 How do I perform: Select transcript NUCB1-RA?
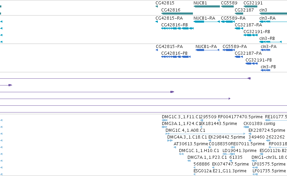204,18
